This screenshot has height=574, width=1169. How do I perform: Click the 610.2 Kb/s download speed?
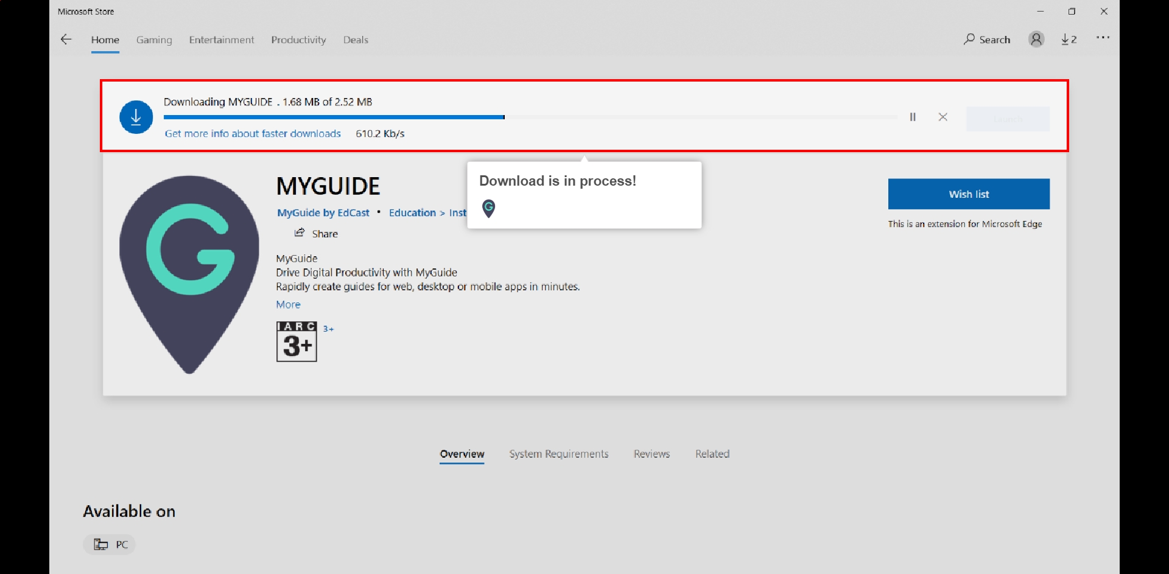(380, 133)
